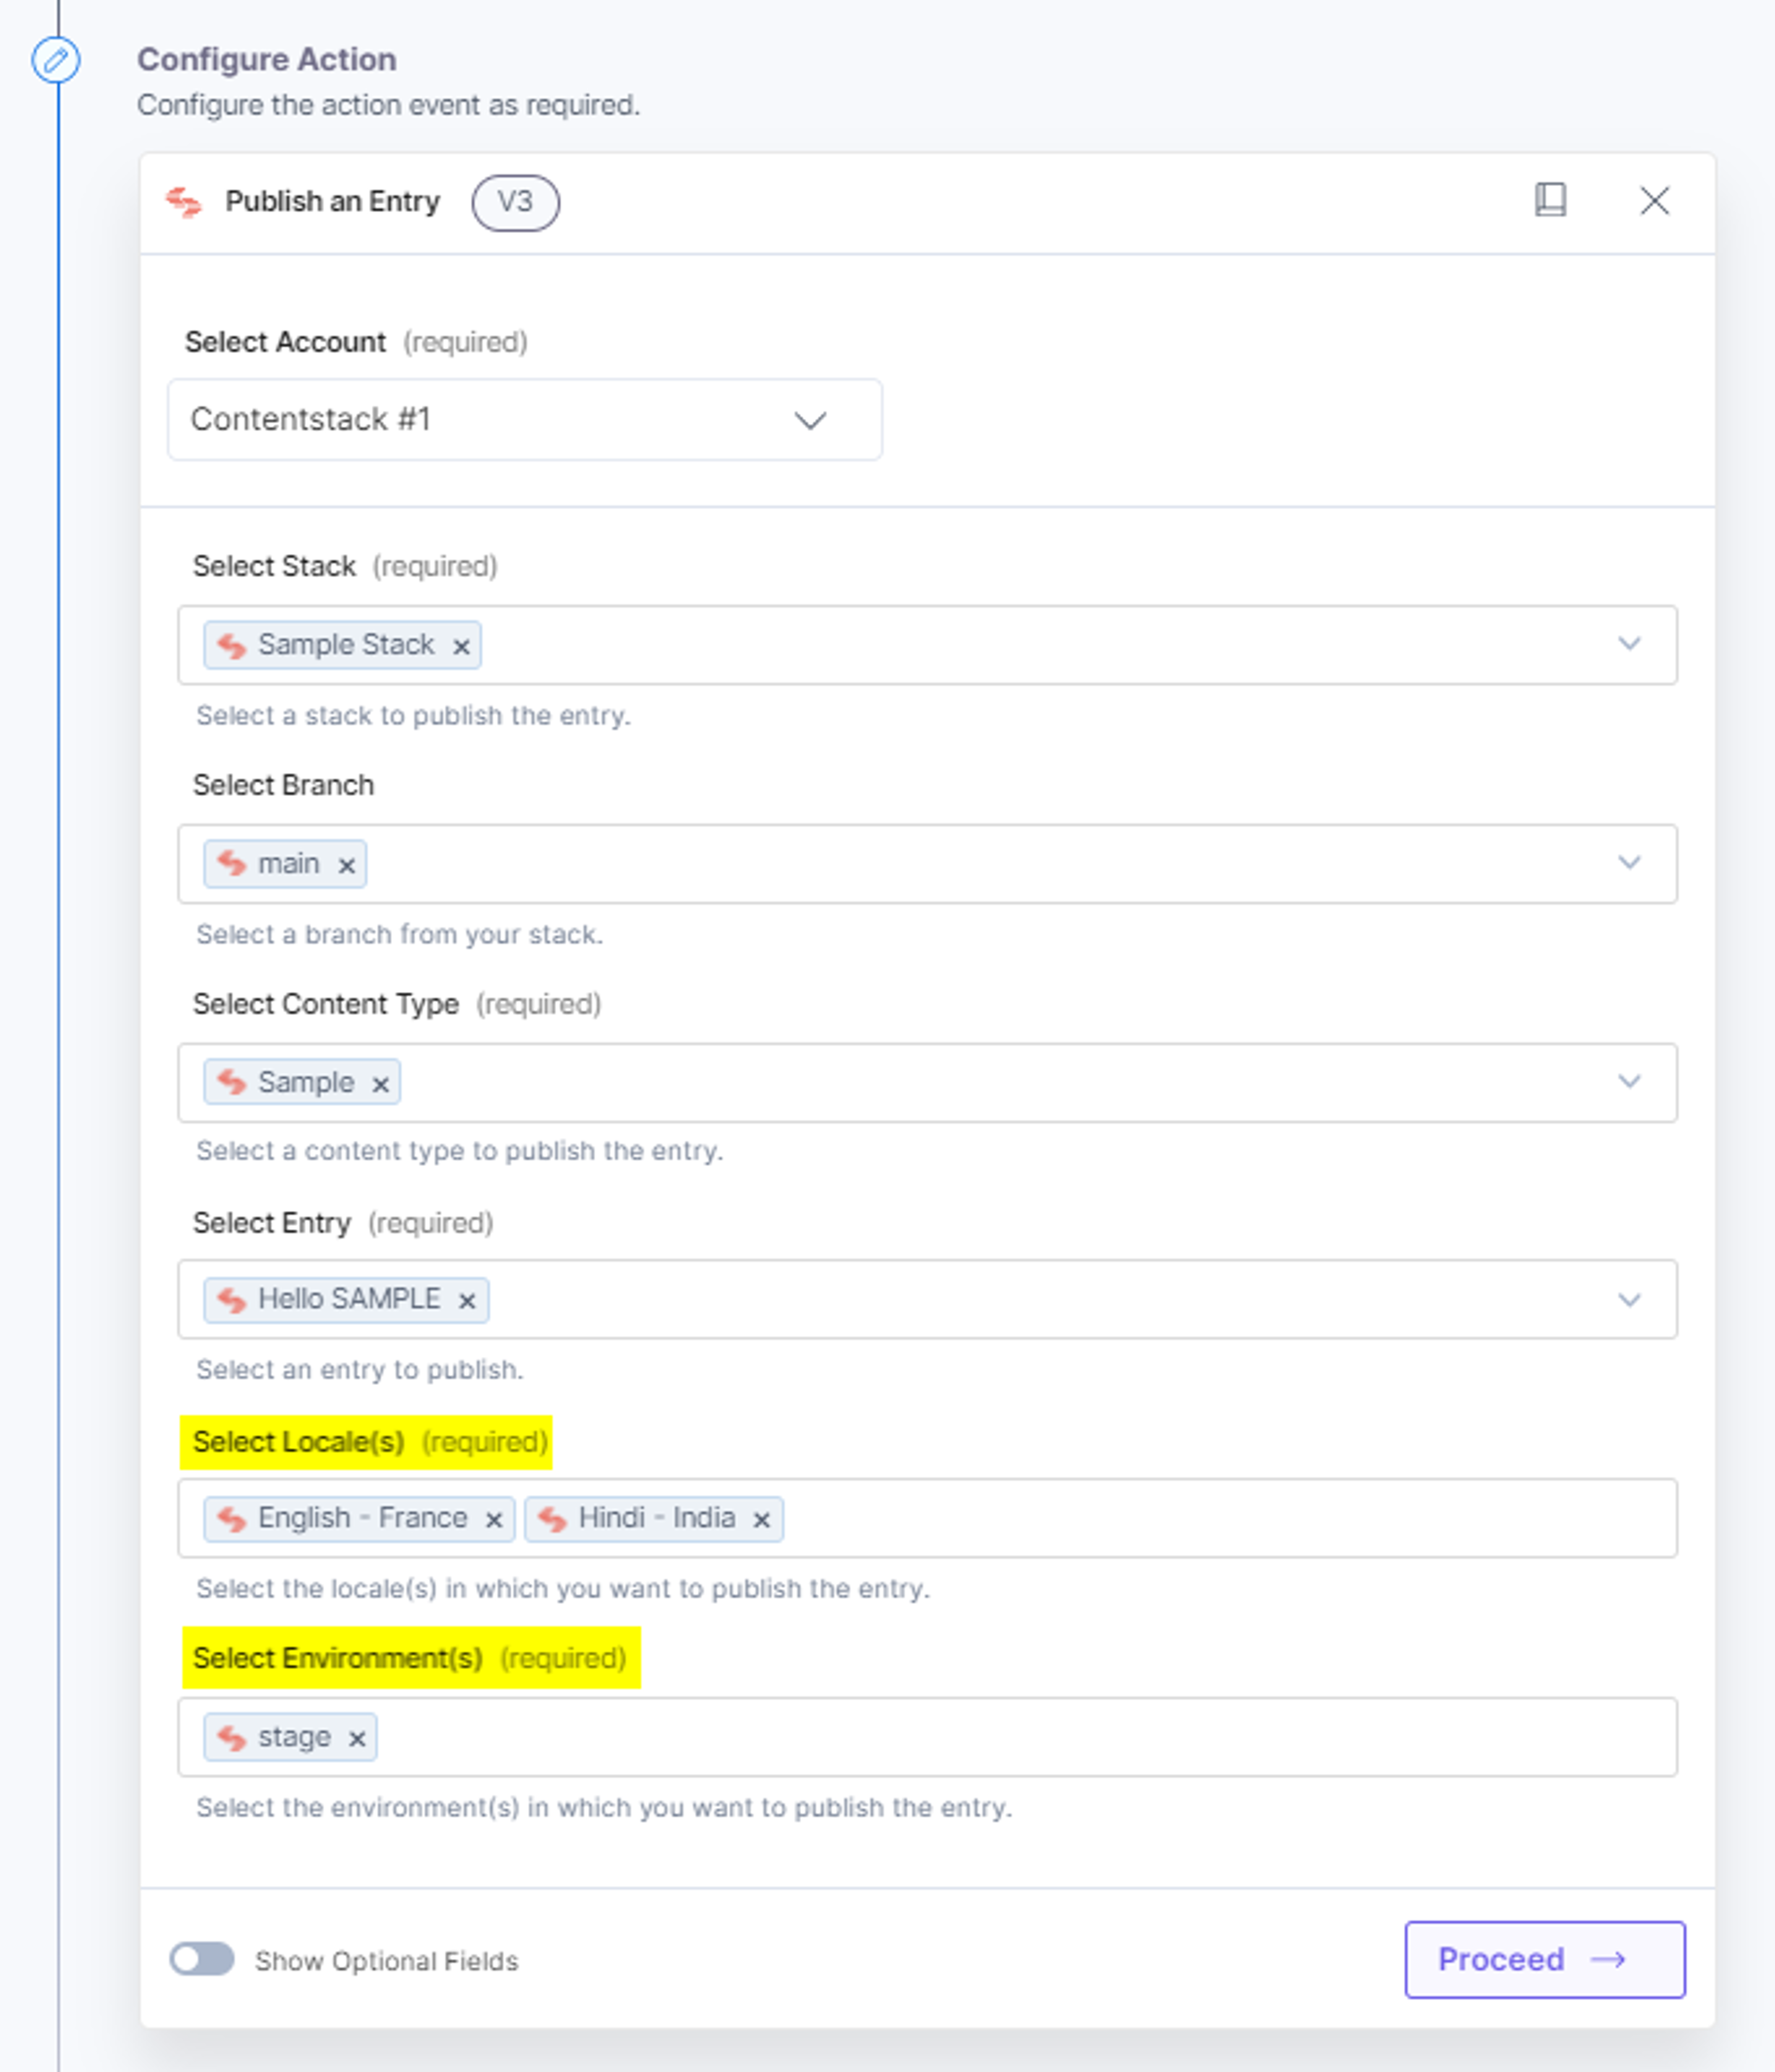Viewport: 1775px width, 2072px height.
Task: Open the documentation book icon
Action: (x=1550, y=200)
